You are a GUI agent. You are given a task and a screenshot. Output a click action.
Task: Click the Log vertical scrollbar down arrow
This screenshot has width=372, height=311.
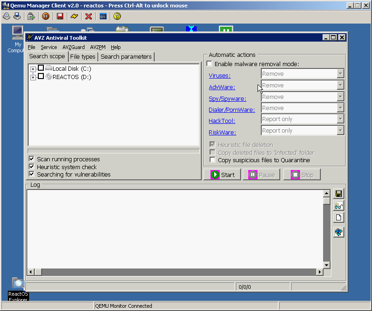click(x=327, y=265)
